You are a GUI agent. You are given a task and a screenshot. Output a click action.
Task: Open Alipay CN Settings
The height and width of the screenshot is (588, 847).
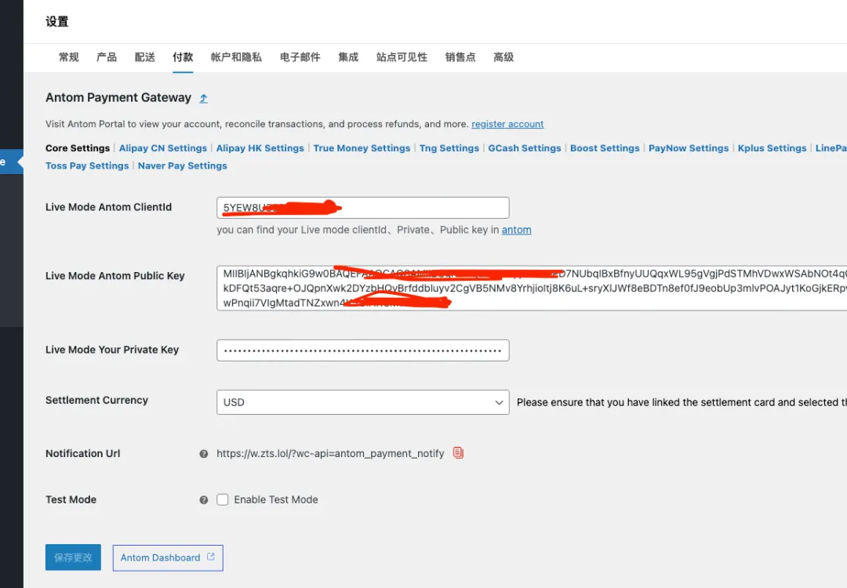[162, 148]
